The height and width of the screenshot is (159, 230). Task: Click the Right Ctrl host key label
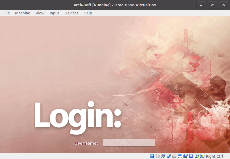pyautogui.click(x=214, y=156)
